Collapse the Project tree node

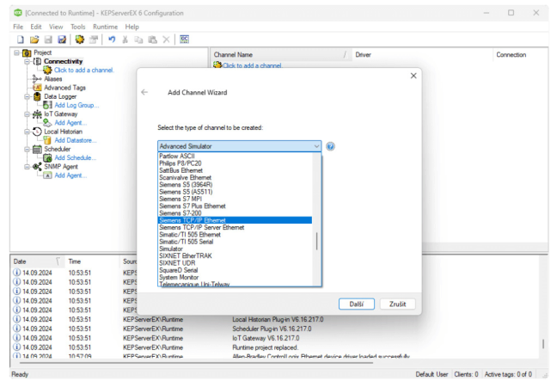point(16,52)
